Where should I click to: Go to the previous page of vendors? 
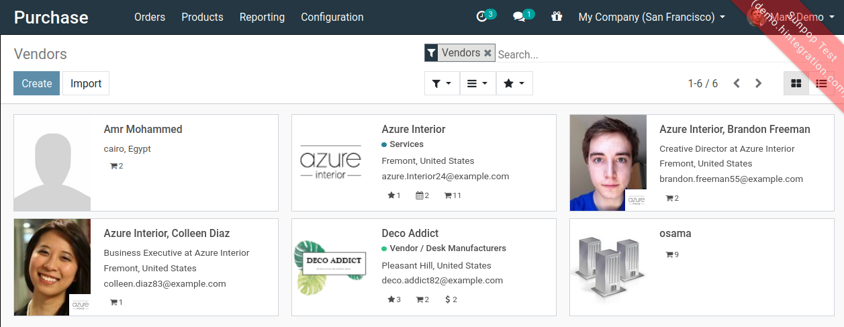tap(737, 83)
